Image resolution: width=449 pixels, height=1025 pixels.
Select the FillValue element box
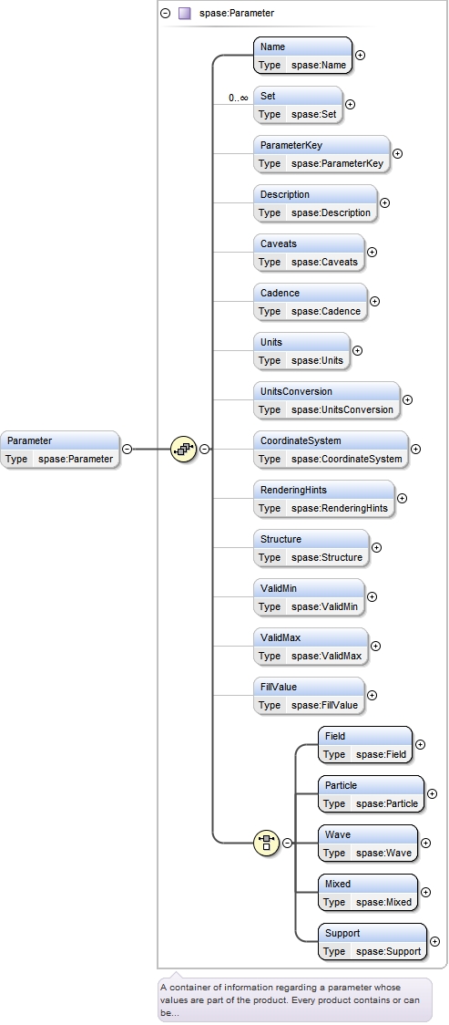point(309,696)
